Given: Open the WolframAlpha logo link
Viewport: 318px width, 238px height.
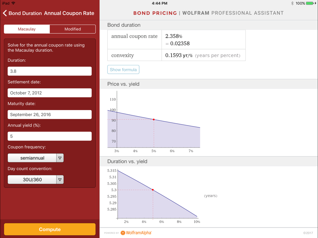Looking at the screenshot, I should tap(136, 233).
